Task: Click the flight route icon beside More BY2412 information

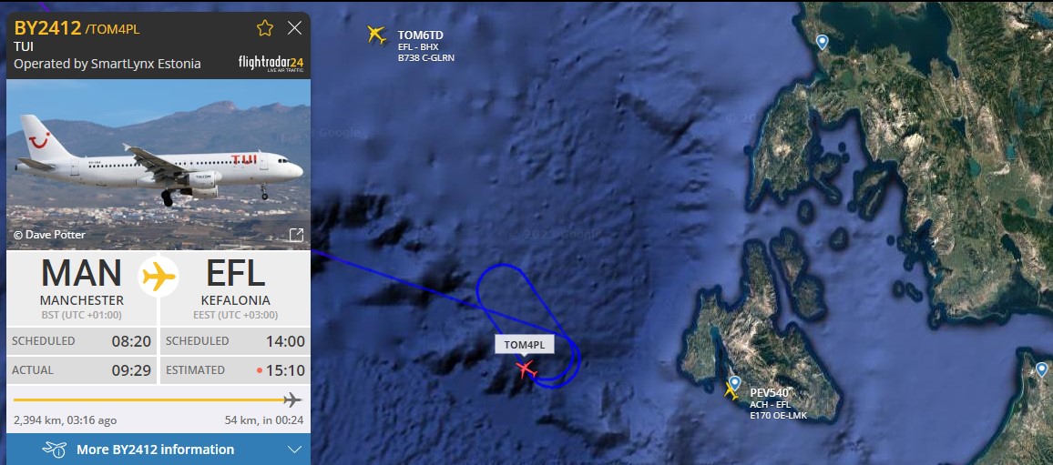Action: [55, 449]
